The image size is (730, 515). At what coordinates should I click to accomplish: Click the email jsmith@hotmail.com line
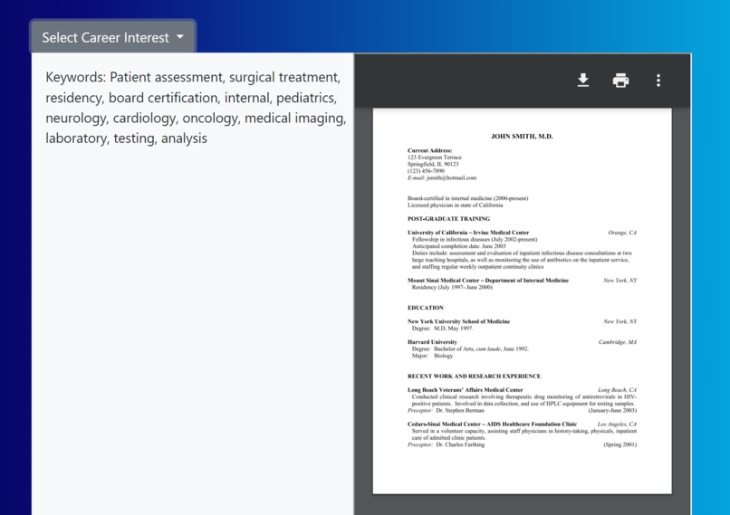tap(442, 177)
